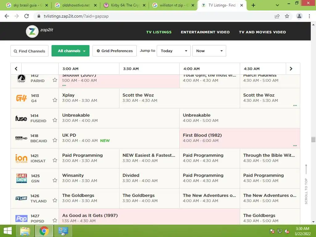Click the Chrome taskbar icon
This screenshot has width=316, height=237.
coord(44,231)
